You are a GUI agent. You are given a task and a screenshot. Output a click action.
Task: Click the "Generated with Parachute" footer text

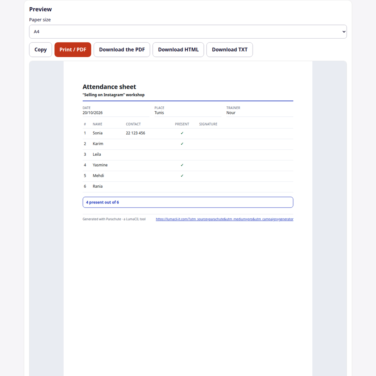click(x=114, y=219)
